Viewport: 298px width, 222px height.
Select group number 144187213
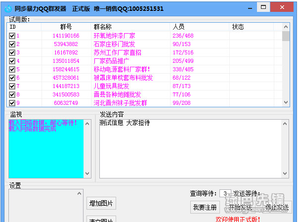tap(66, 86)
